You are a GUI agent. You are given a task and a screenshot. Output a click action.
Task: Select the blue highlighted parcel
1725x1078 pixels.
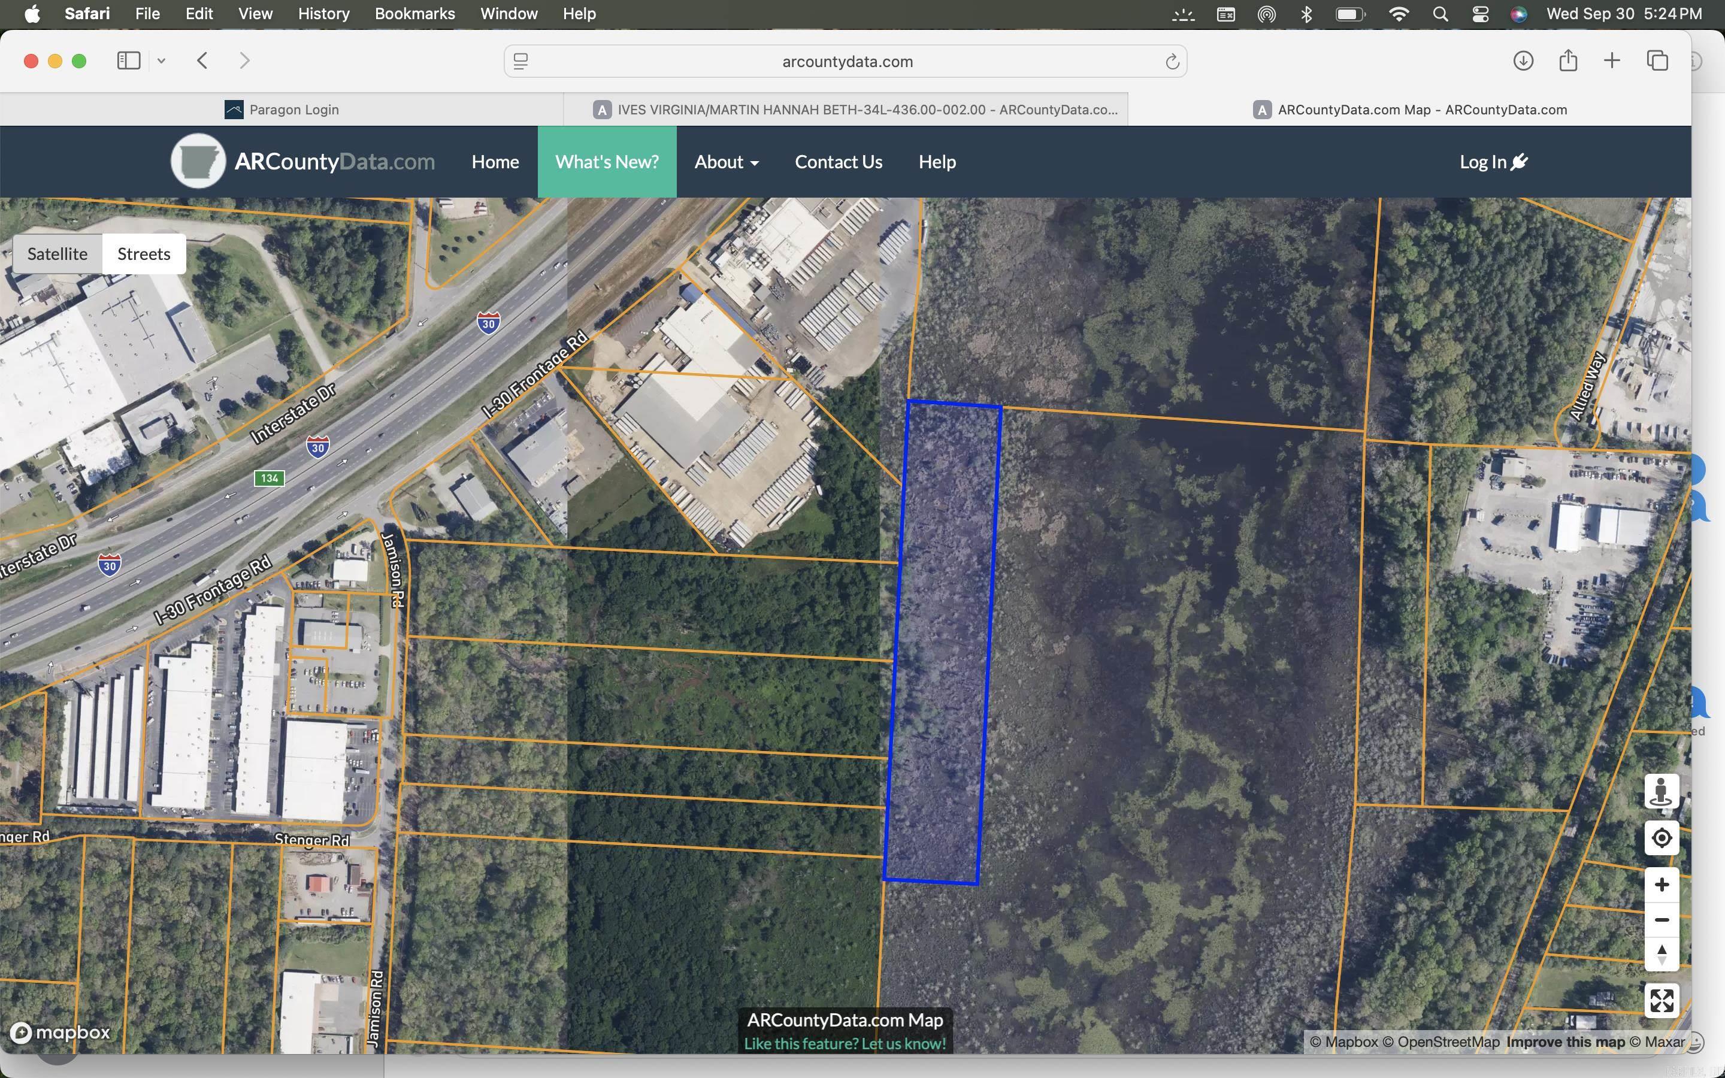click(942, 641)
